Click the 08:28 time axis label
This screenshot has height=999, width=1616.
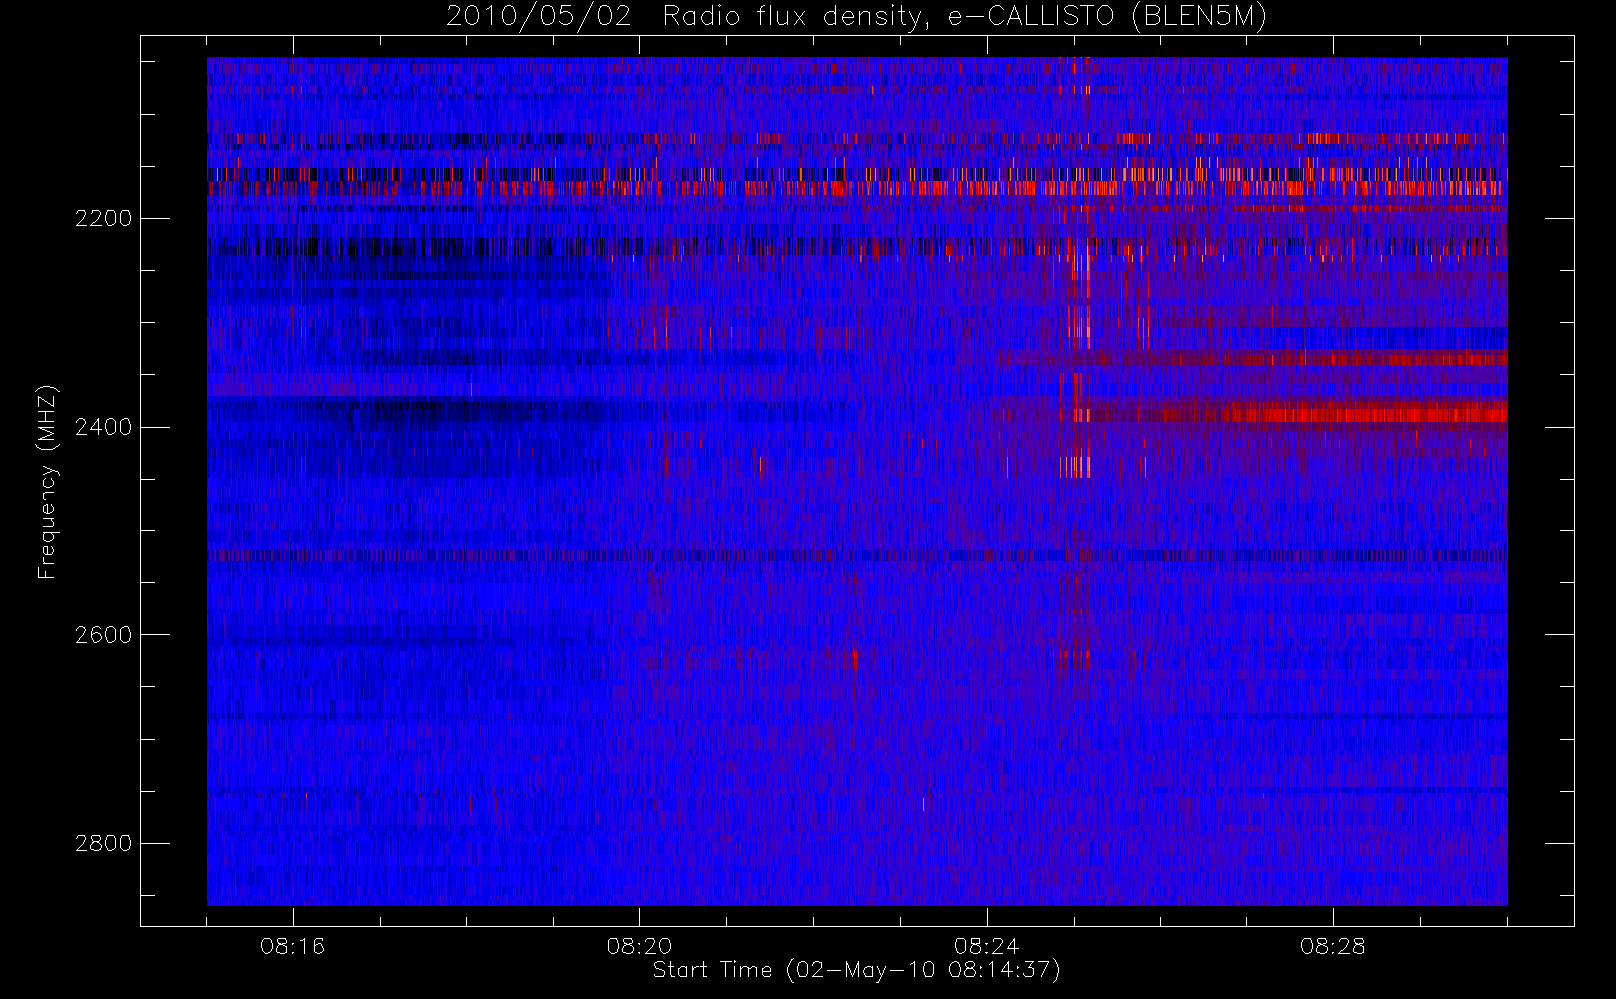tap(1333, 946)
